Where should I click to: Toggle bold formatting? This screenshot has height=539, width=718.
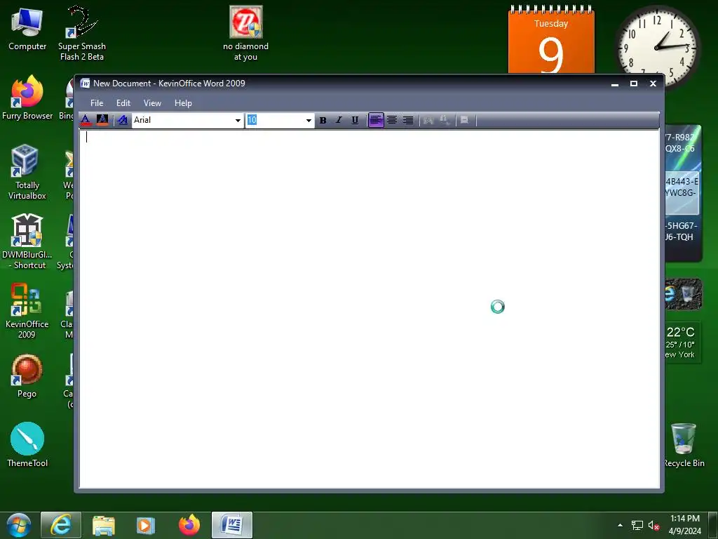point(323,120)
